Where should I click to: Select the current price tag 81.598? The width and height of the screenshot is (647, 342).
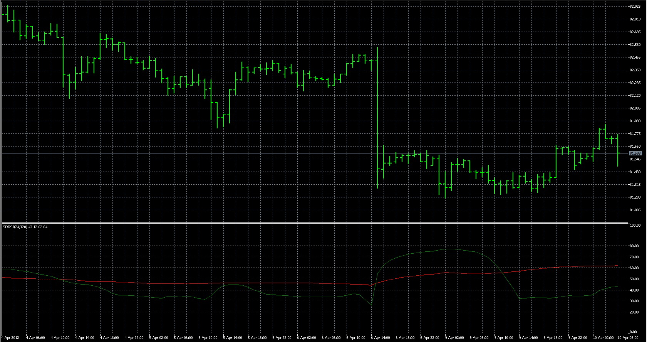(x=635, y=153)
